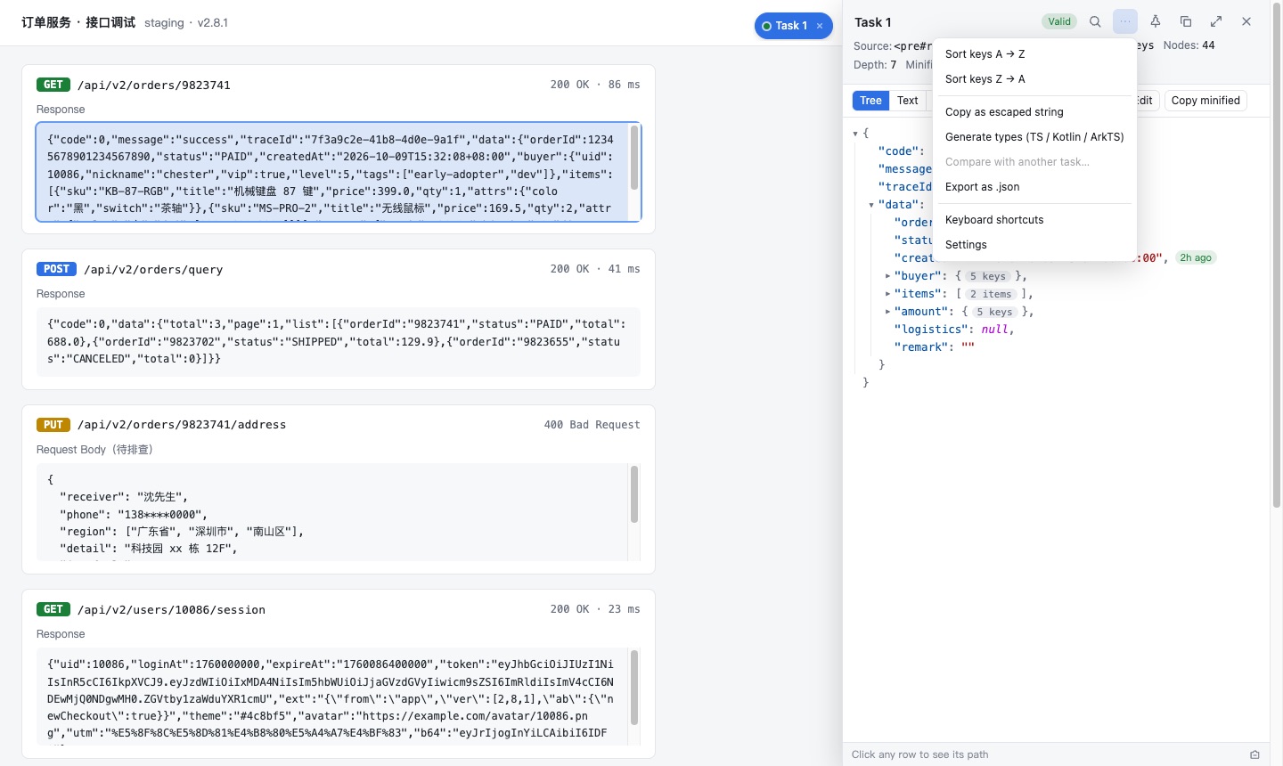The image size is (1283, 766).
Task: Select Copy as escaped string
Action: pos(1034,112)
